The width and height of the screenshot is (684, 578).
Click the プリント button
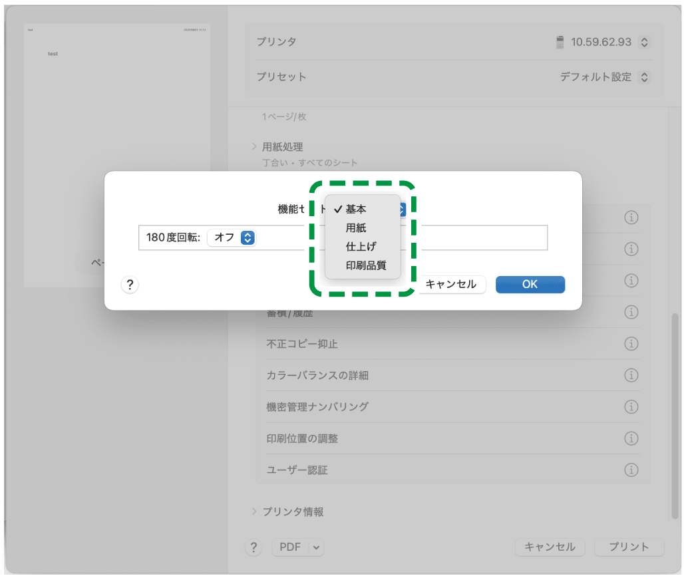pos(628,547)
